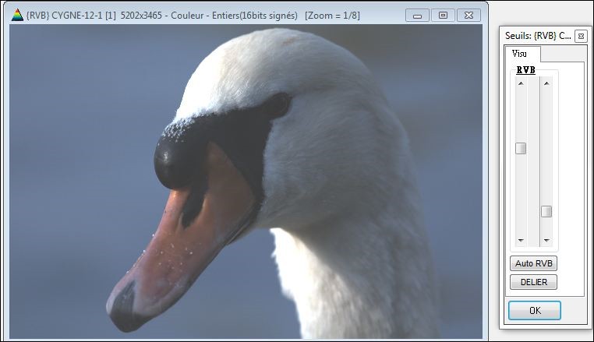This screenshot has height=342, width=594.
Task: Click the left slider's top arrow
Action: 521,83
